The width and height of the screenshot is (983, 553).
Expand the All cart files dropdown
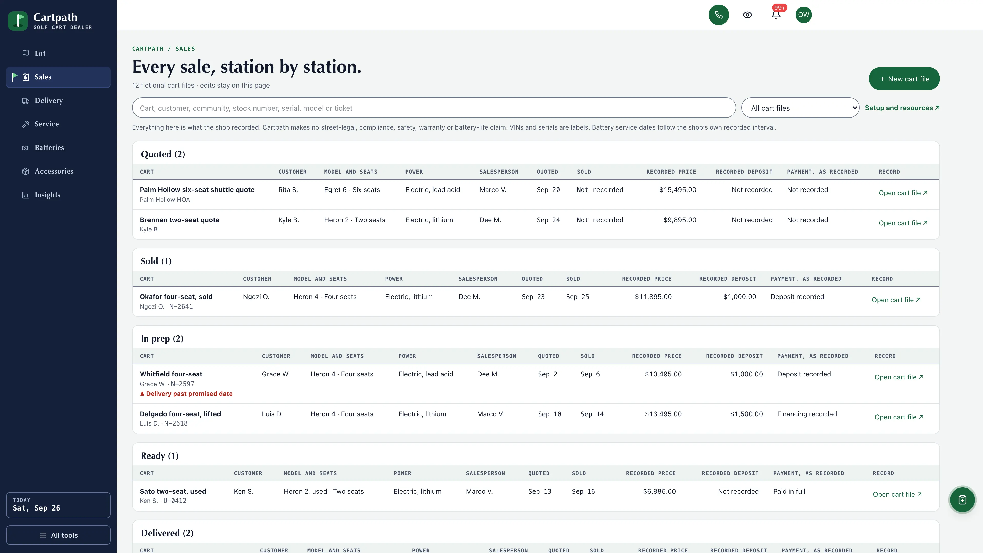[x=800, y=108]
